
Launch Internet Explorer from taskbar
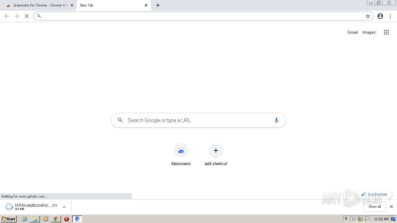(x=25, y=219)
